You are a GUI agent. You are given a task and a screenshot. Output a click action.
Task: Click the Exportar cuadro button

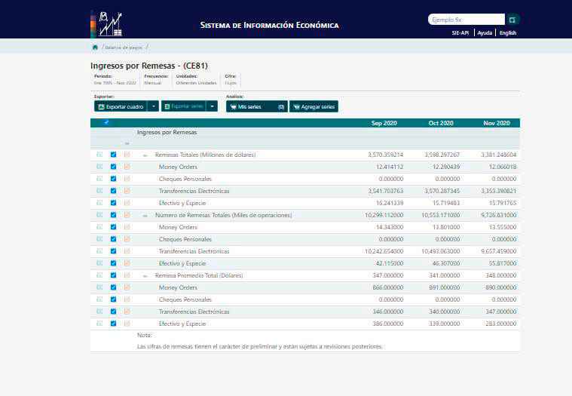click(x=121, y=107)
